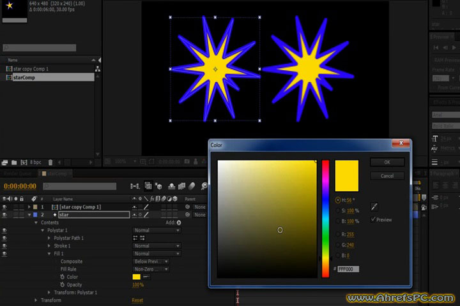Click the Fill 1 yellow color swatch

click(137, 277)
